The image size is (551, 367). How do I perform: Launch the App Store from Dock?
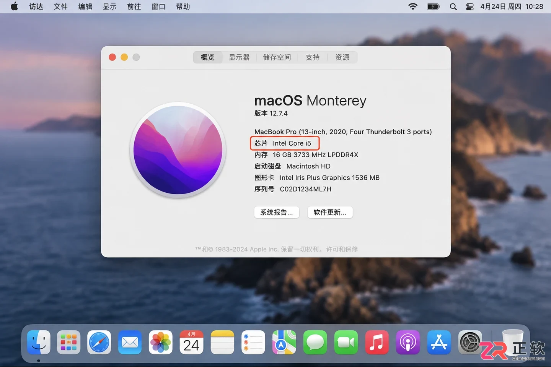(439, 342)
